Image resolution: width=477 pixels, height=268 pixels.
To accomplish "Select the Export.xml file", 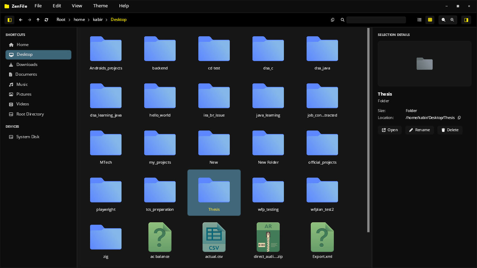I will tap(322, 240).
